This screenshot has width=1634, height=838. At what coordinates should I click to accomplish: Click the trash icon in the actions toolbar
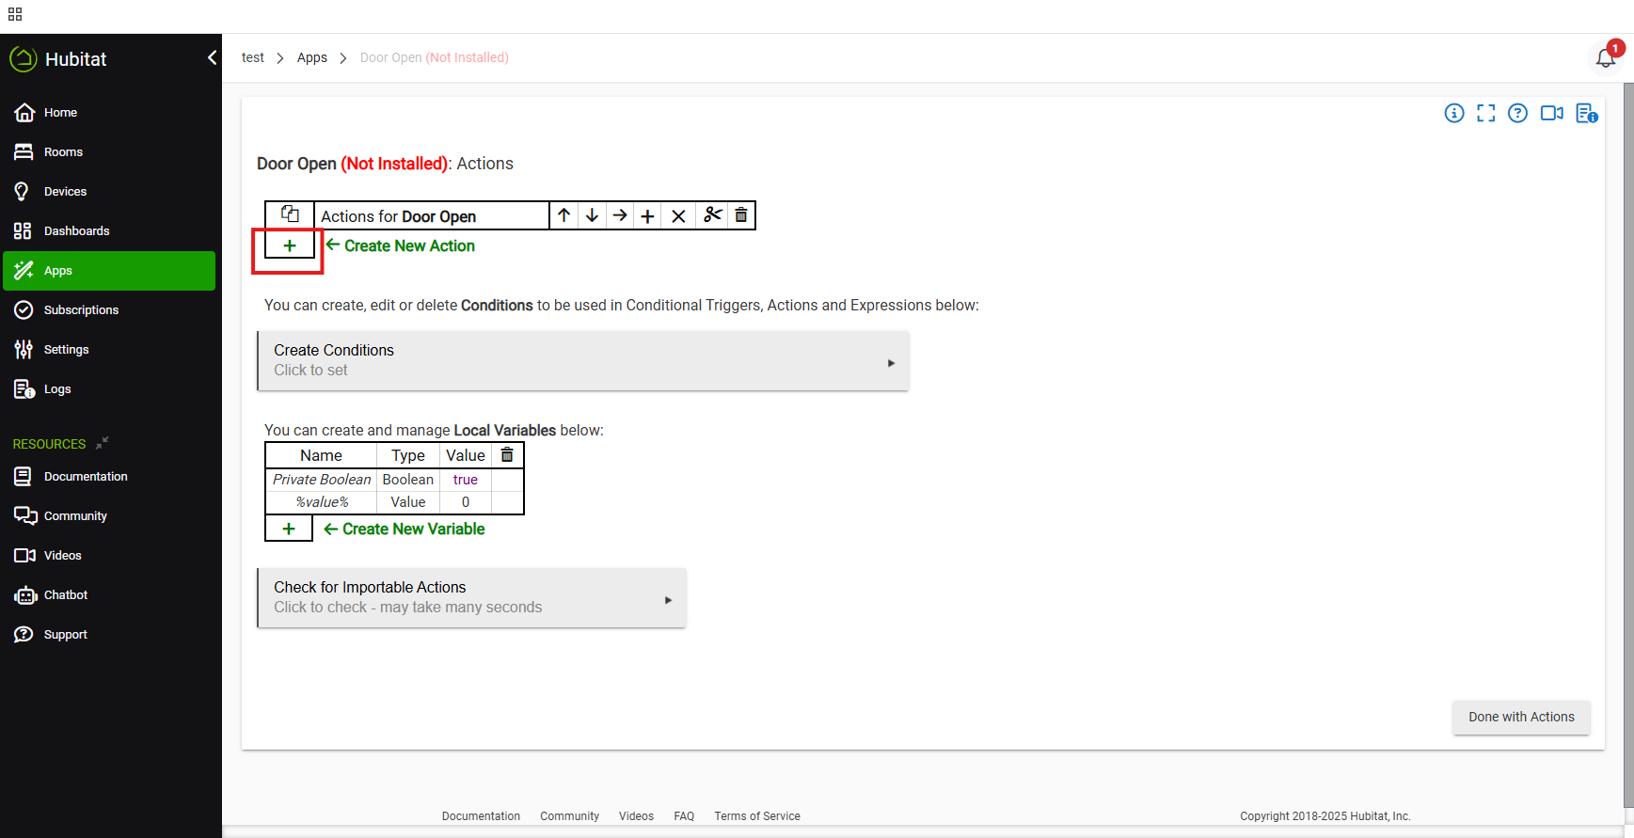point(741,215)
